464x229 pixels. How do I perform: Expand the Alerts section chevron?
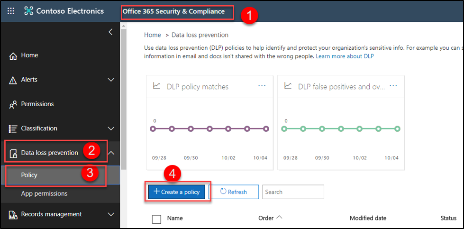tap(111, 80)
